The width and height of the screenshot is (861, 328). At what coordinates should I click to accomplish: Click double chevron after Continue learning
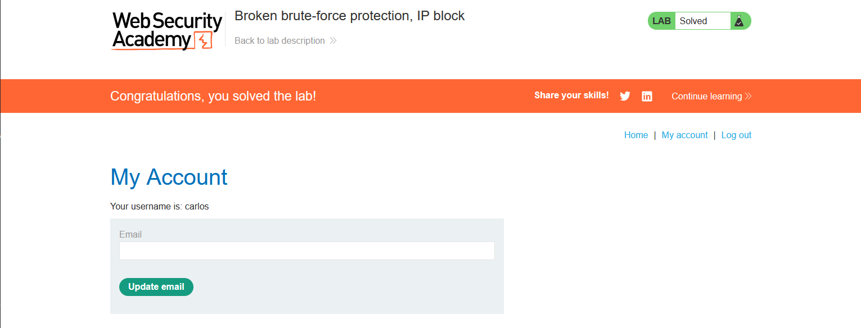748,96
